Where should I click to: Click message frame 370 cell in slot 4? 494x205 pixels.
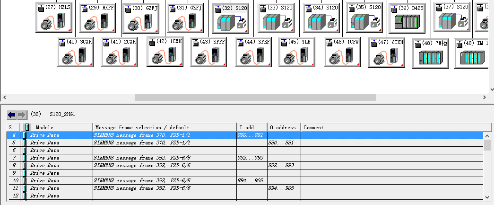(165, 135)
